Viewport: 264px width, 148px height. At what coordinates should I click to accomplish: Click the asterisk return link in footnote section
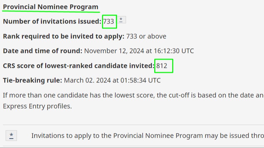tap(11, 136)
